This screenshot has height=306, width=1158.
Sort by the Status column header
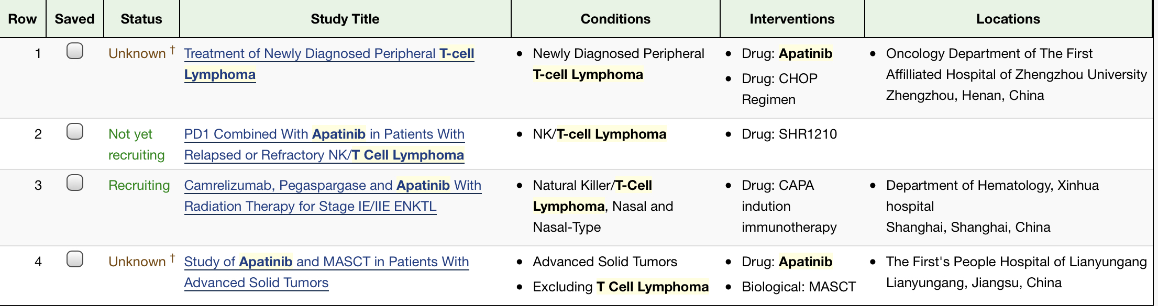[x=141, y=19]
